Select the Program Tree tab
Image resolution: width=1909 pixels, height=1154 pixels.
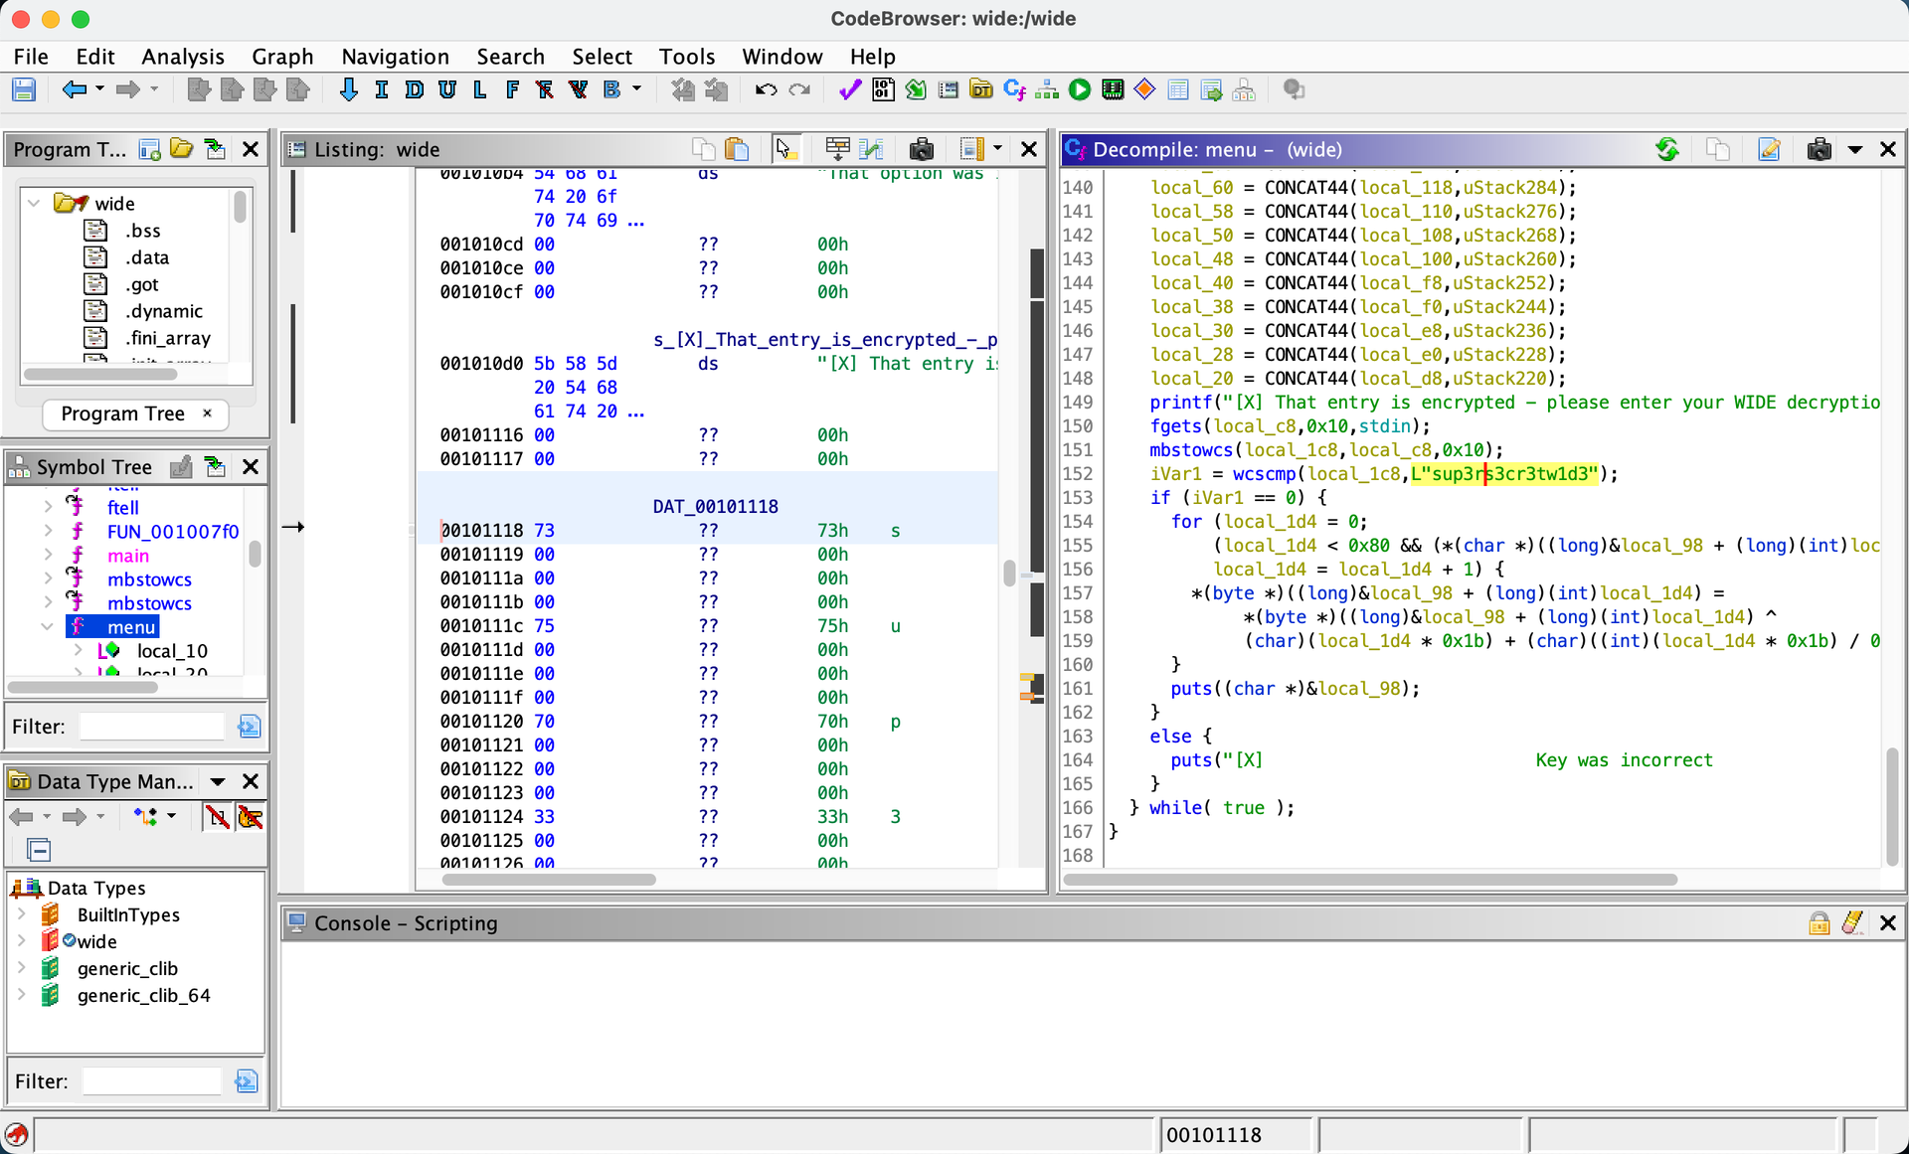(136, 413)
